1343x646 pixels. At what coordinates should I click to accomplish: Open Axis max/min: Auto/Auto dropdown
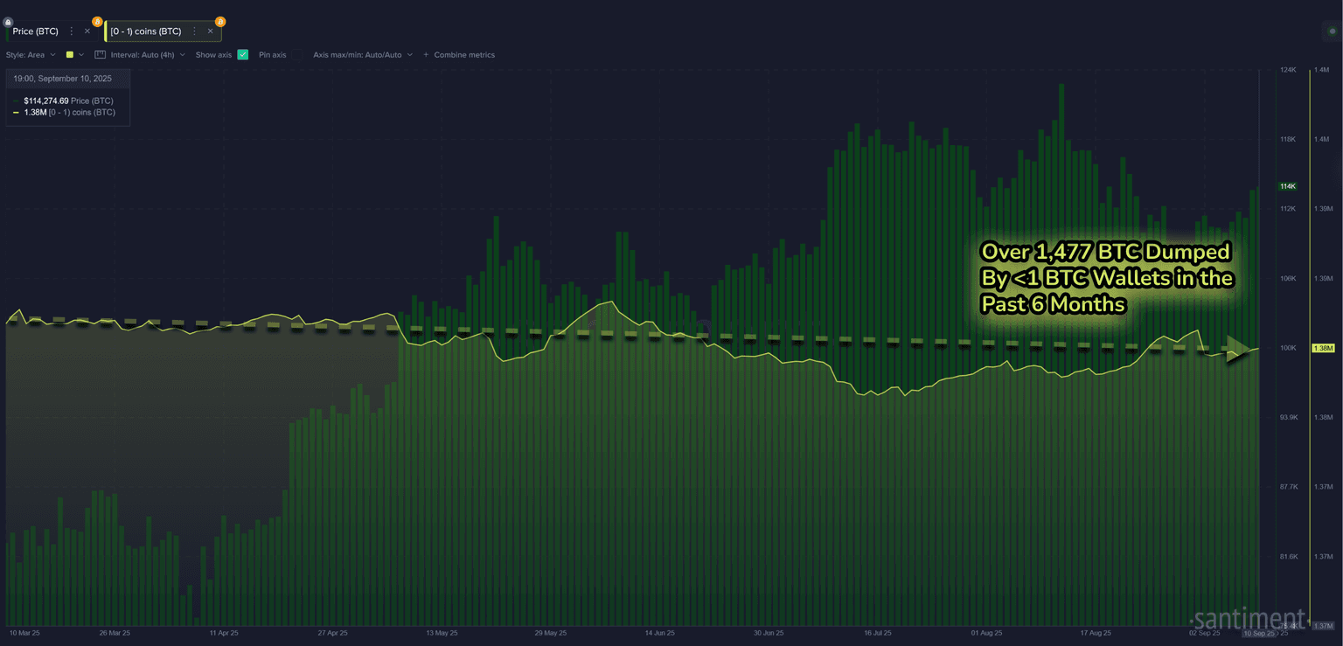click(x=362, y=55)
